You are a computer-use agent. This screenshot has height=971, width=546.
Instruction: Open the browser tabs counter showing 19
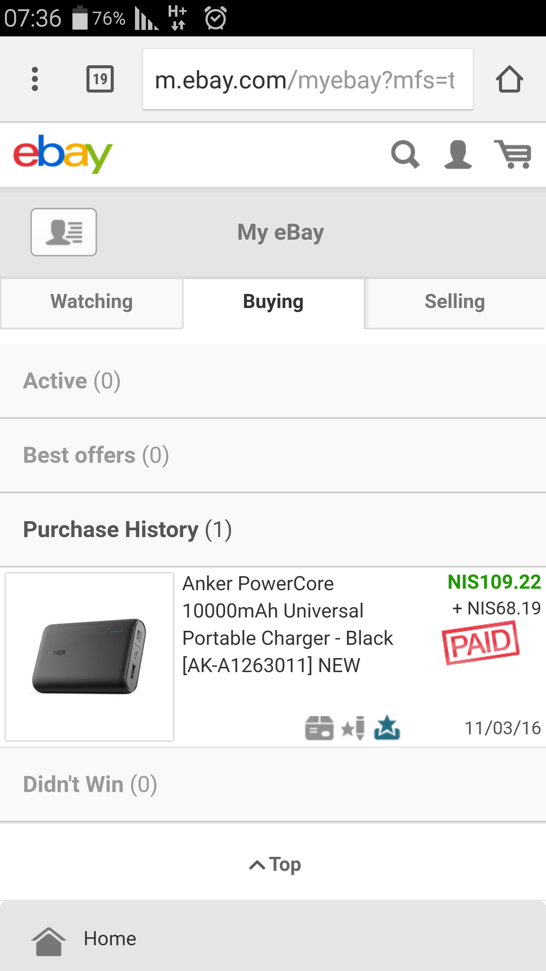point(100,79)
